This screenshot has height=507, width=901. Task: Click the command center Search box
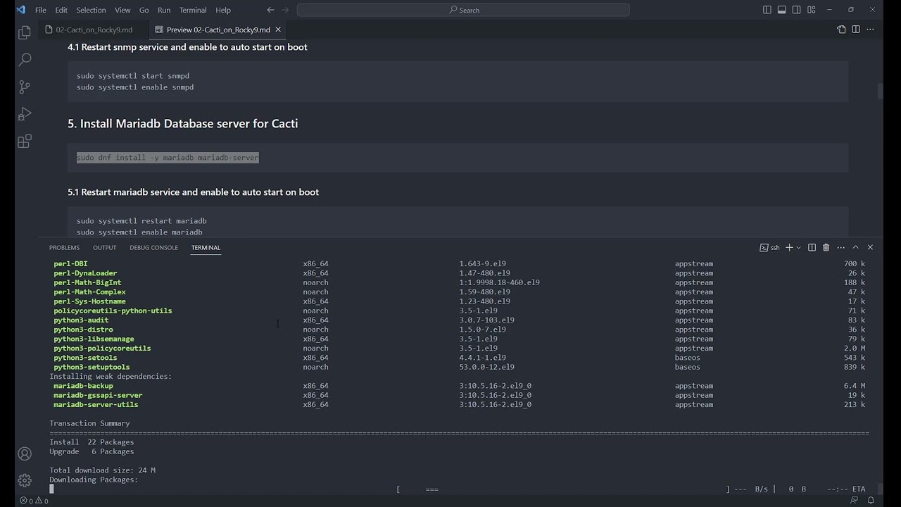coord(463,10)
